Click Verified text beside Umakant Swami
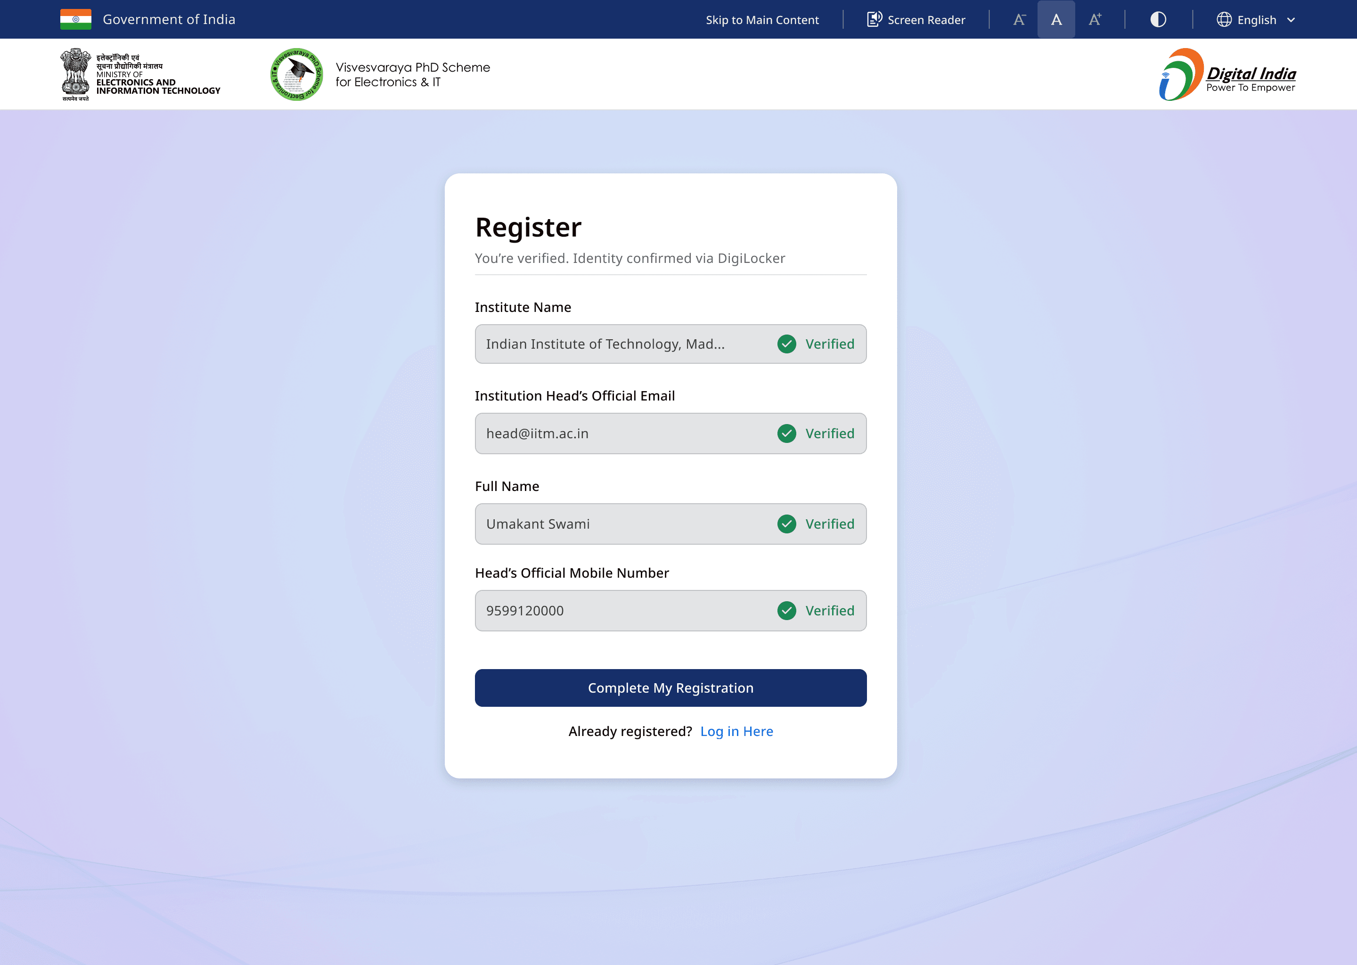Viewport: 1357px width, 965px height. point(830,524)
